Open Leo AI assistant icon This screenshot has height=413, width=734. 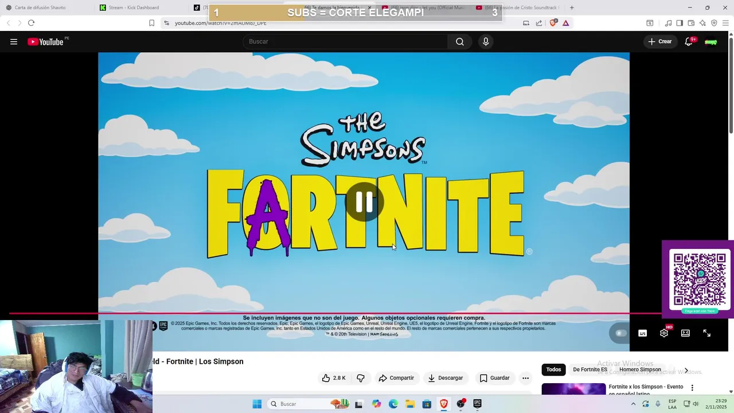[702, 23]
